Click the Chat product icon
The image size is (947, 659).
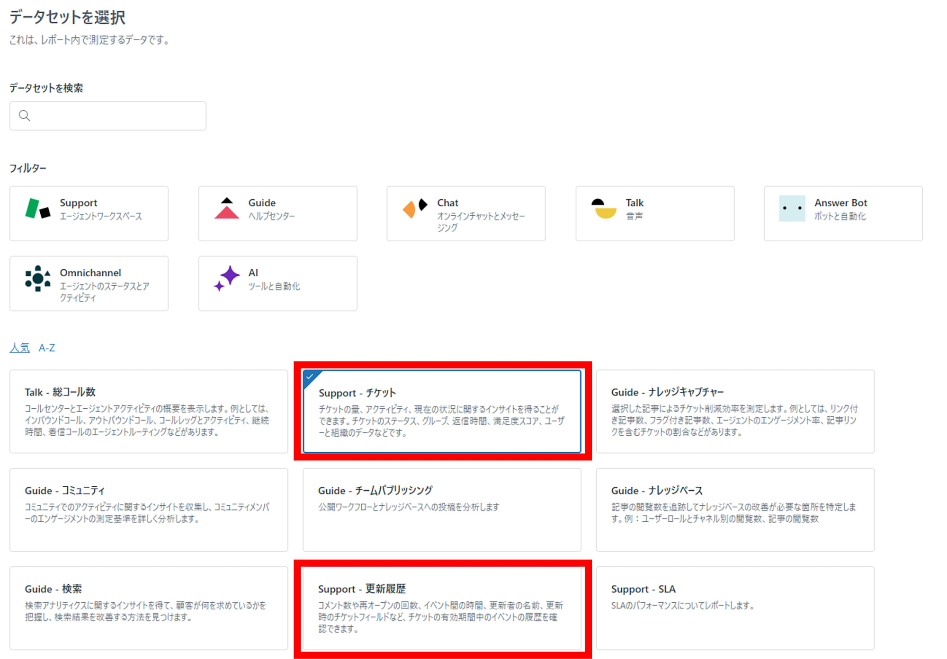tap(415, 208)
